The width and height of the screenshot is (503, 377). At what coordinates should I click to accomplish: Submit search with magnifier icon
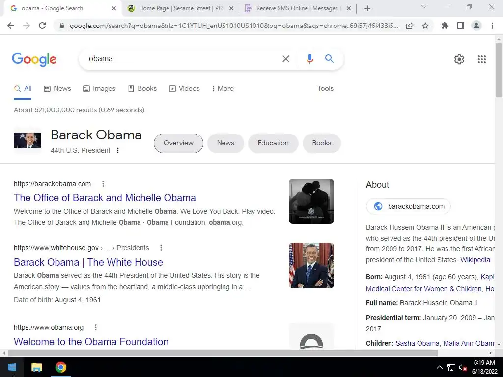coord(329,59)
